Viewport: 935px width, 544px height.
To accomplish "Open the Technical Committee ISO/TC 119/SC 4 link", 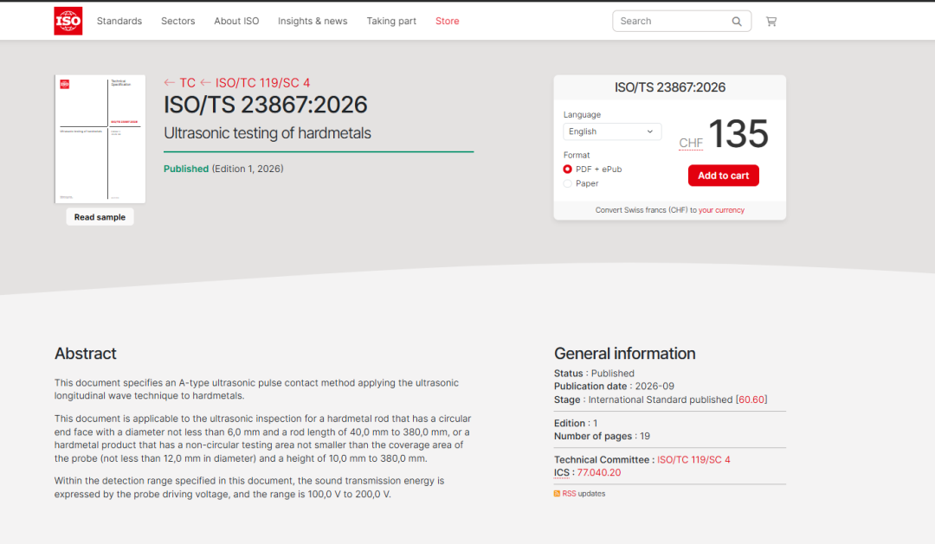I will click(x=693, y=460).
